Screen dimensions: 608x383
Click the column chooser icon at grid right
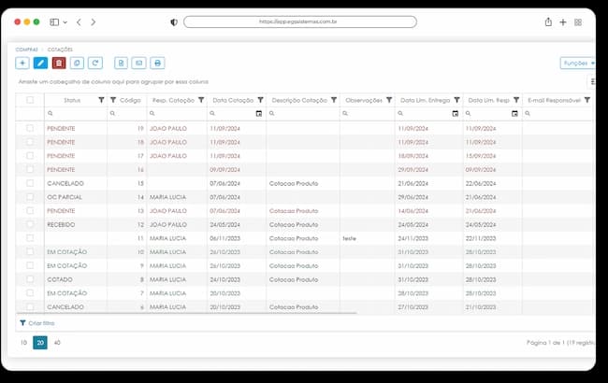click(x=592, y=81)
